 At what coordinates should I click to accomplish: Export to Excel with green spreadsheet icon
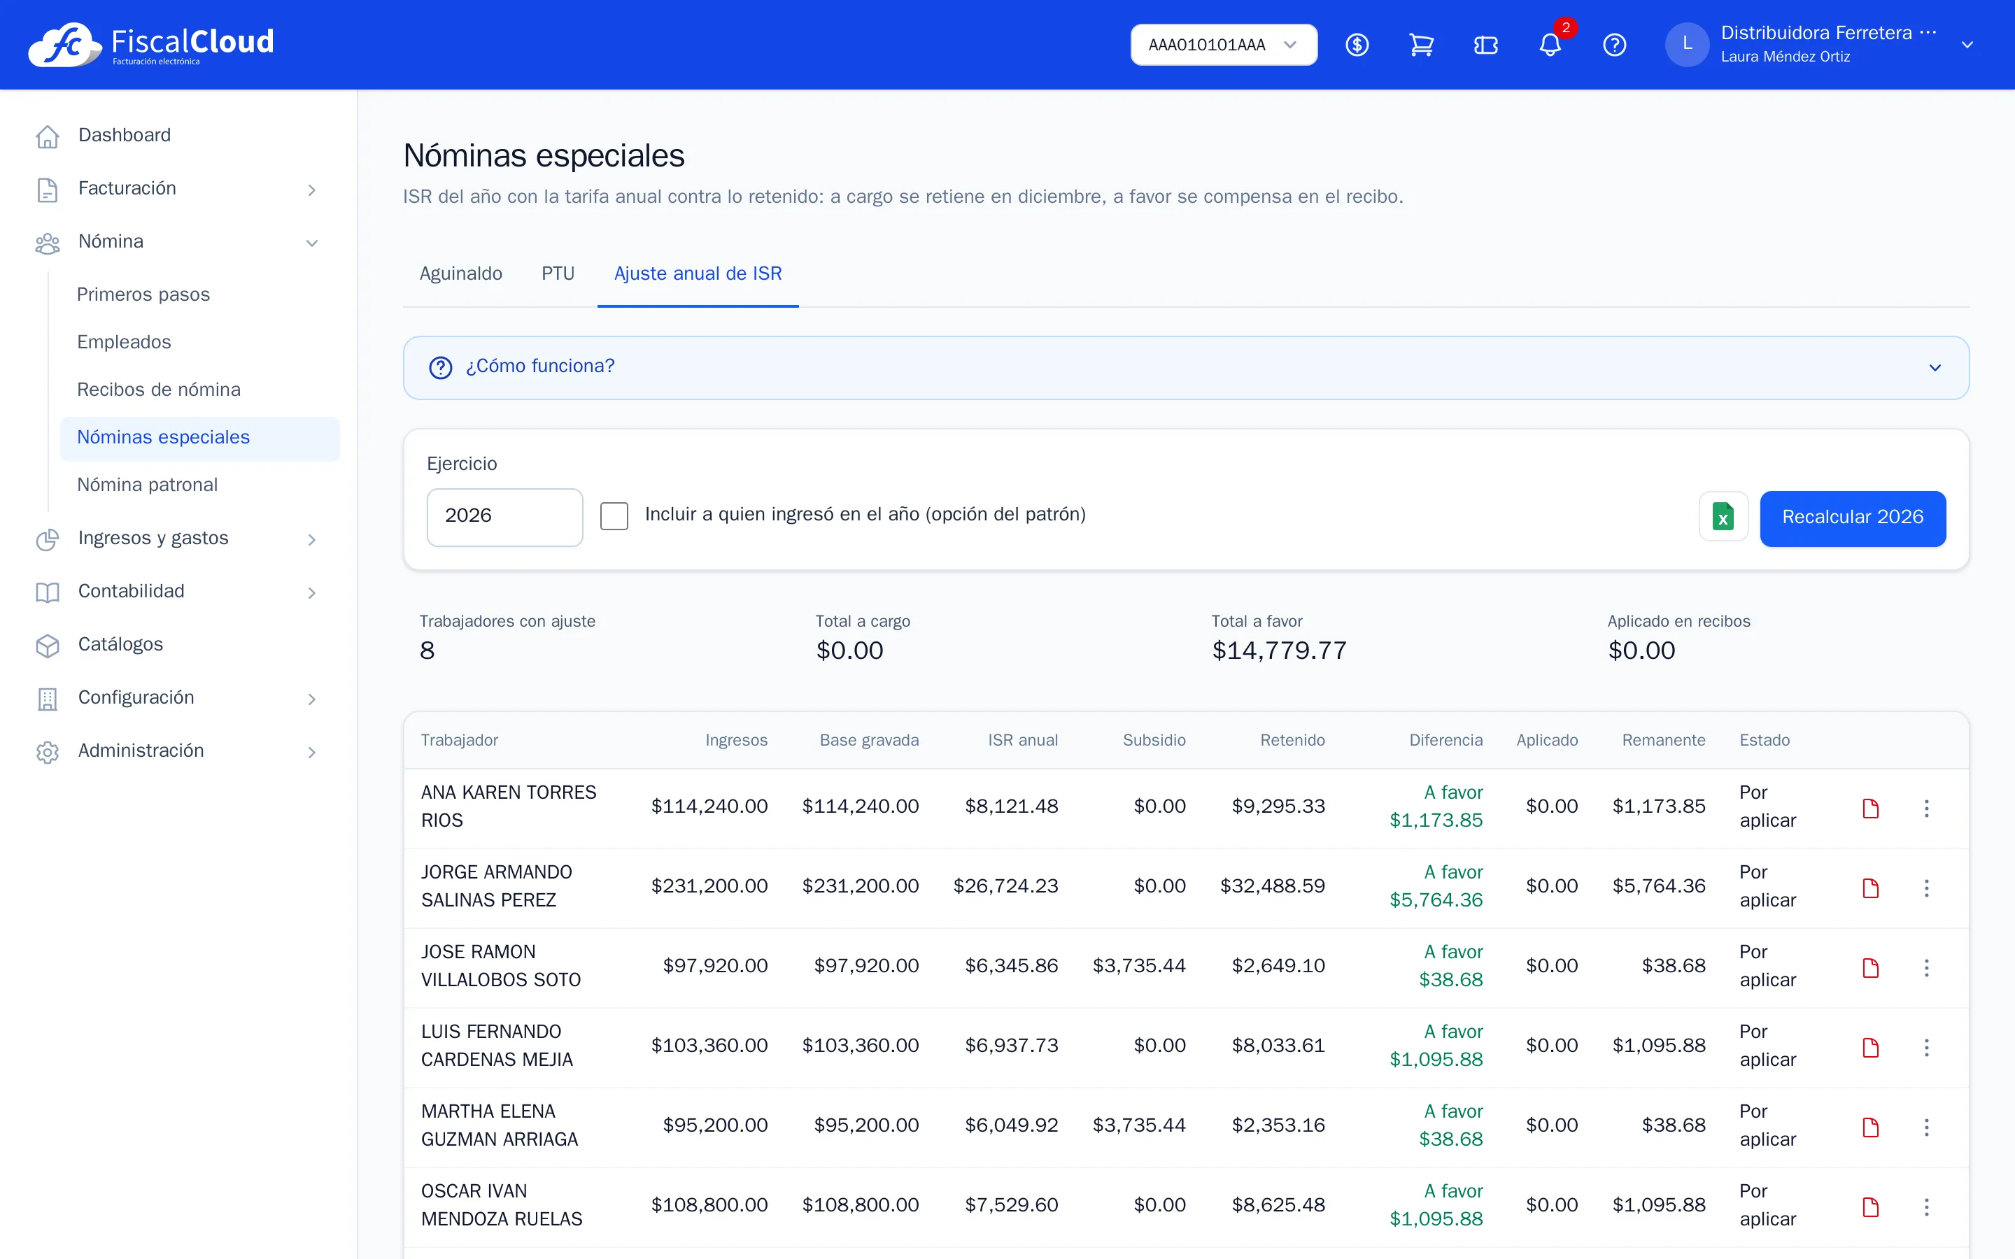tap(1723, 517)
